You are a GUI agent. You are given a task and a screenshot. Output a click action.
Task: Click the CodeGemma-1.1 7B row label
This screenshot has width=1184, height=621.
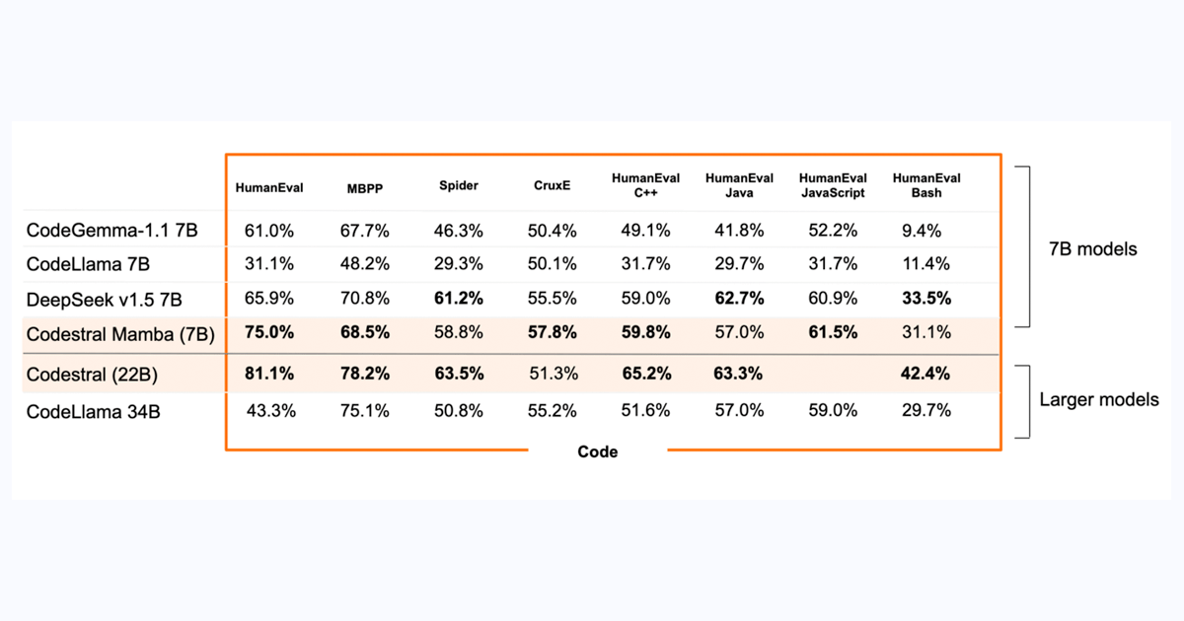[x=112, y=231]
